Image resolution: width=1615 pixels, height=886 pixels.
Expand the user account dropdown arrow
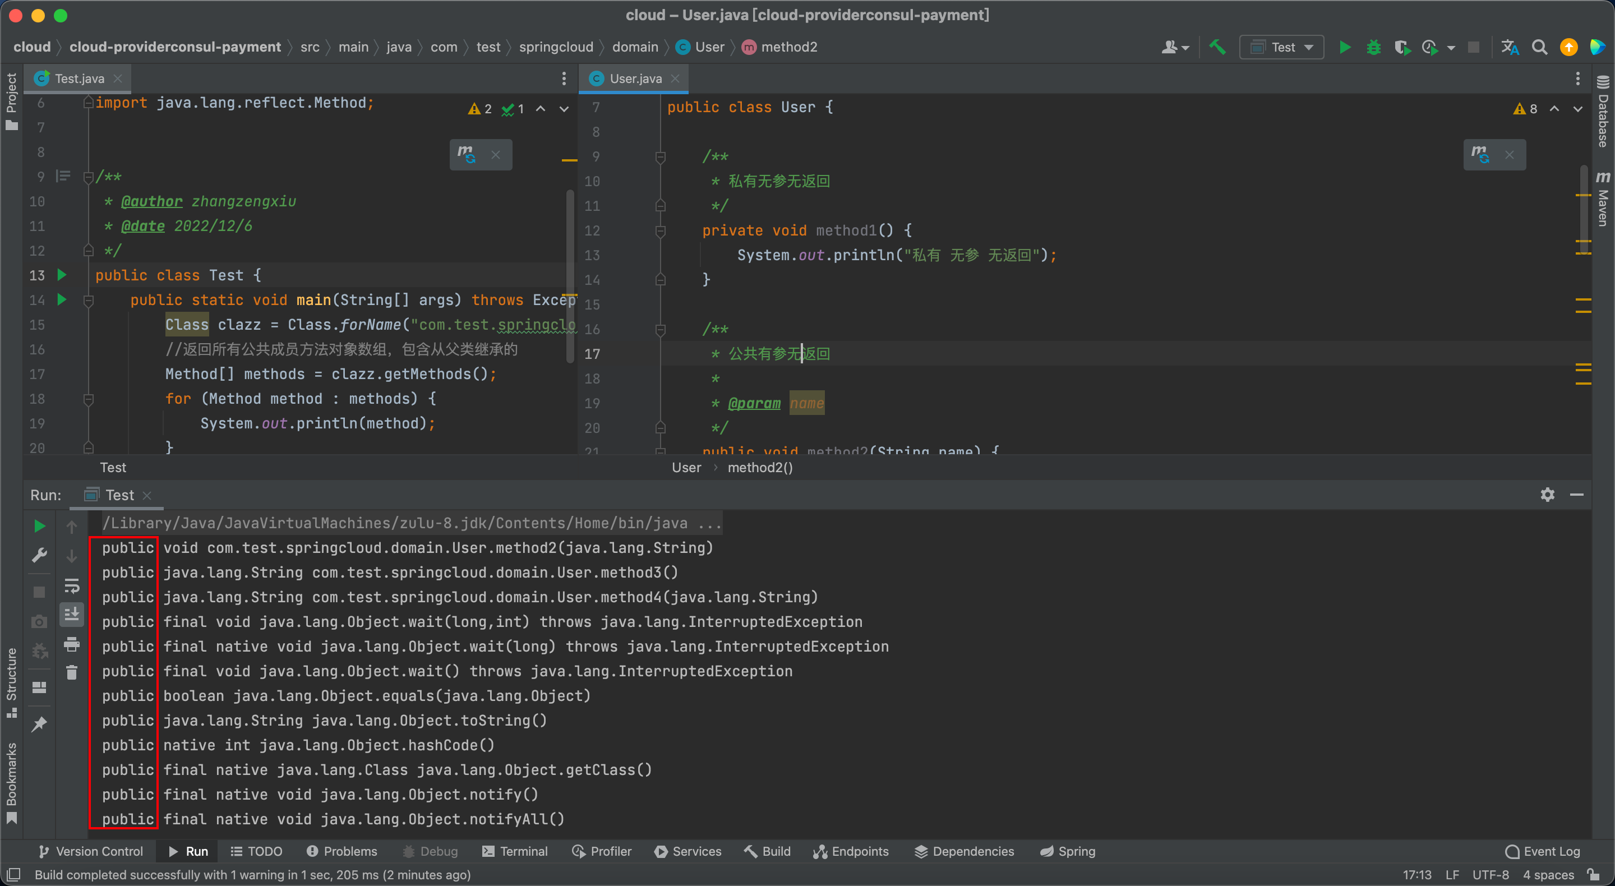[1185, 48]
